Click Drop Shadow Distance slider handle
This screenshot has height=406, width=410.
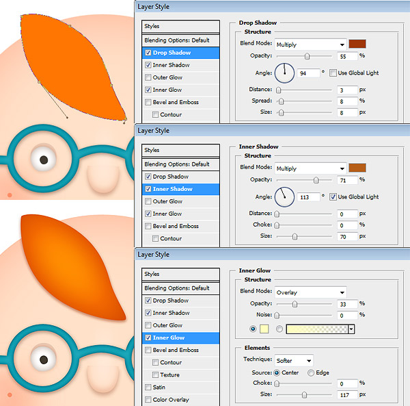point(279,90)
